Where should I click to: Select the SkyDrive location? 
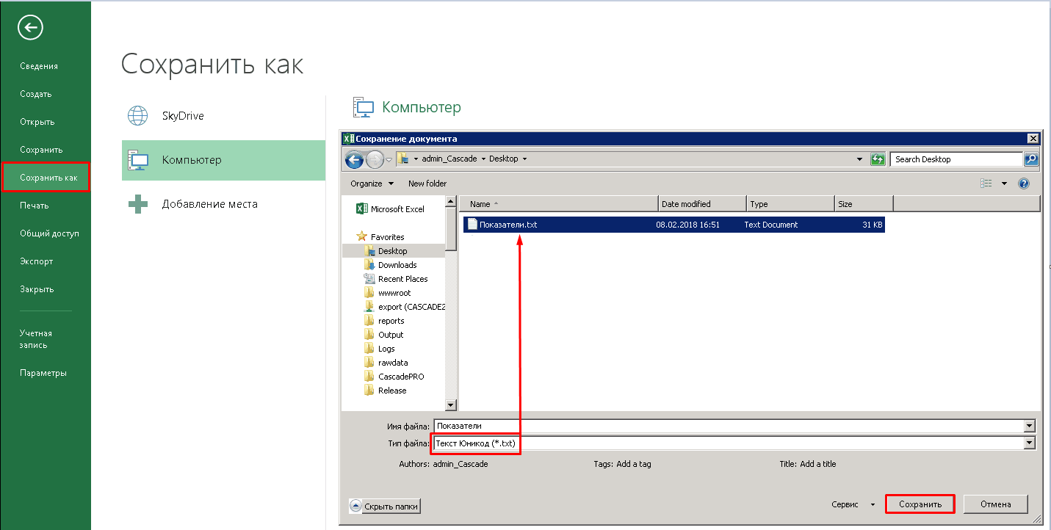(x=223, y=116)
